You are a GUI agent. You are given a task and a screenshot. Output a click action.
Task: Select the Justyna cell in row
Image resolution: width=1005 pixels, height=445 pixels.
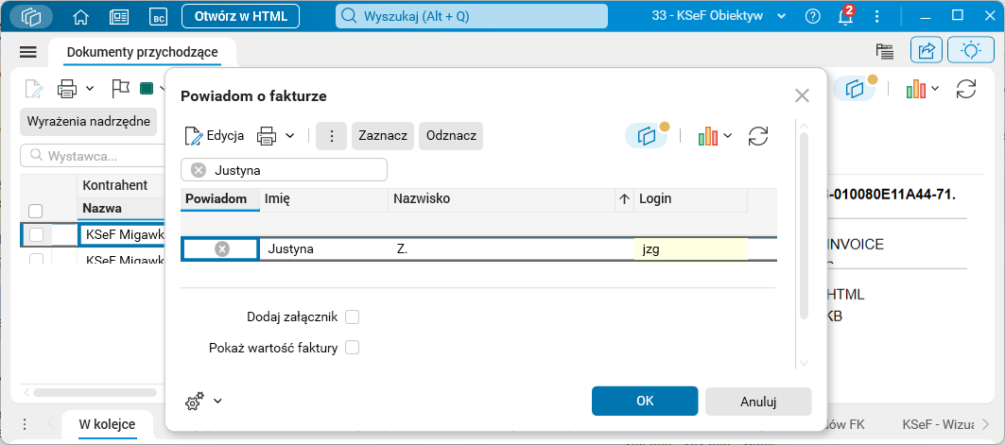(x=324, y=249)
